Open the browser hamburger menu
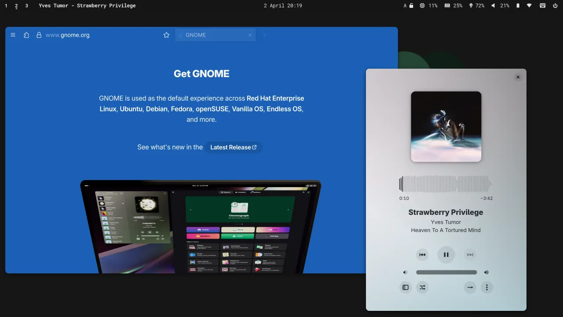 point(13,35)
